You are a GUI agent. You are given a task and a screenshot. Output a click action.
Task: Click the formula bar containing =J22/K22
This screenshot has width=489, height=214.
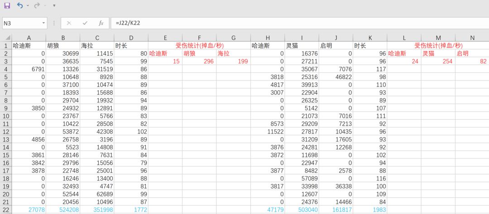click(300, 23)
